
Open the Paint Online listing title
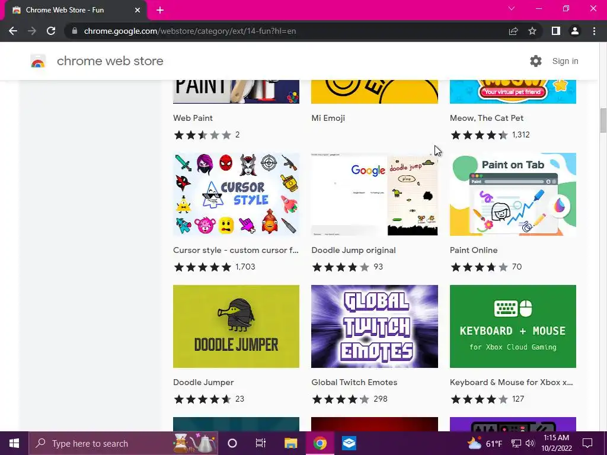[474, 251]
